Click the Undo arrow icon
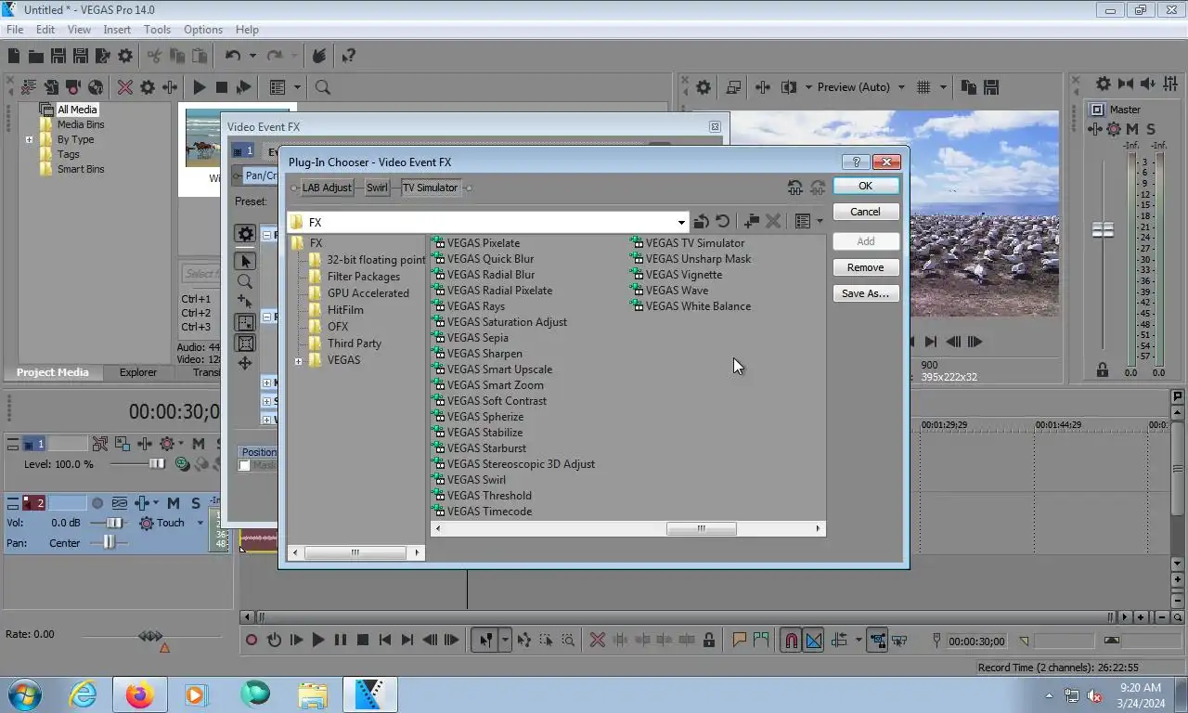Screen dimensions: 1188x713 pos(233,57)
